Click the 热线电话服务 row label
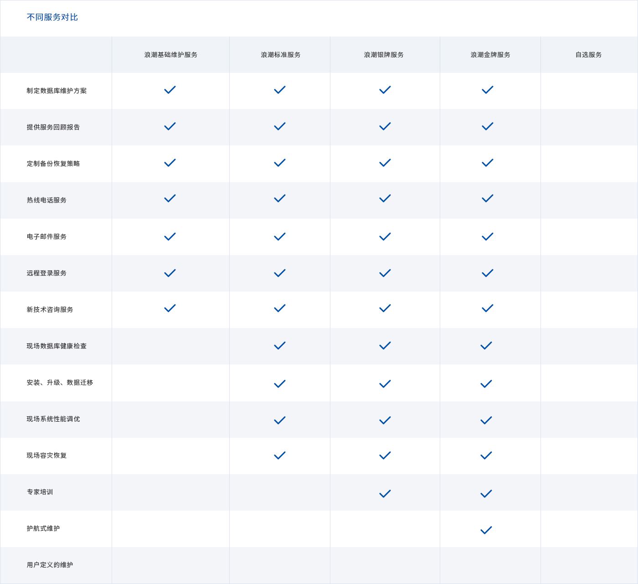Screen dimensions: 638x584 click(x=46, y=200)
